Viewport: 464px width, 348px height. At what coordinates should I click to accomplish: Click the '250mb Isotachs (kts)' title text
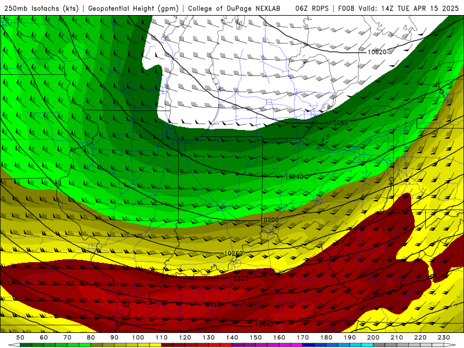tap(41, 8)
